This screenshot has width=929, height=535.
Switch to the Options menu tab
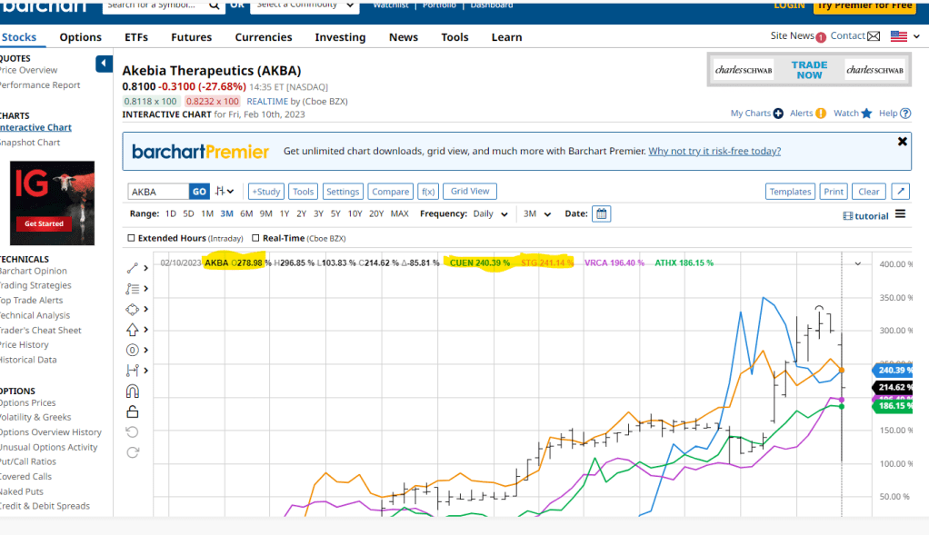point(80,37)
